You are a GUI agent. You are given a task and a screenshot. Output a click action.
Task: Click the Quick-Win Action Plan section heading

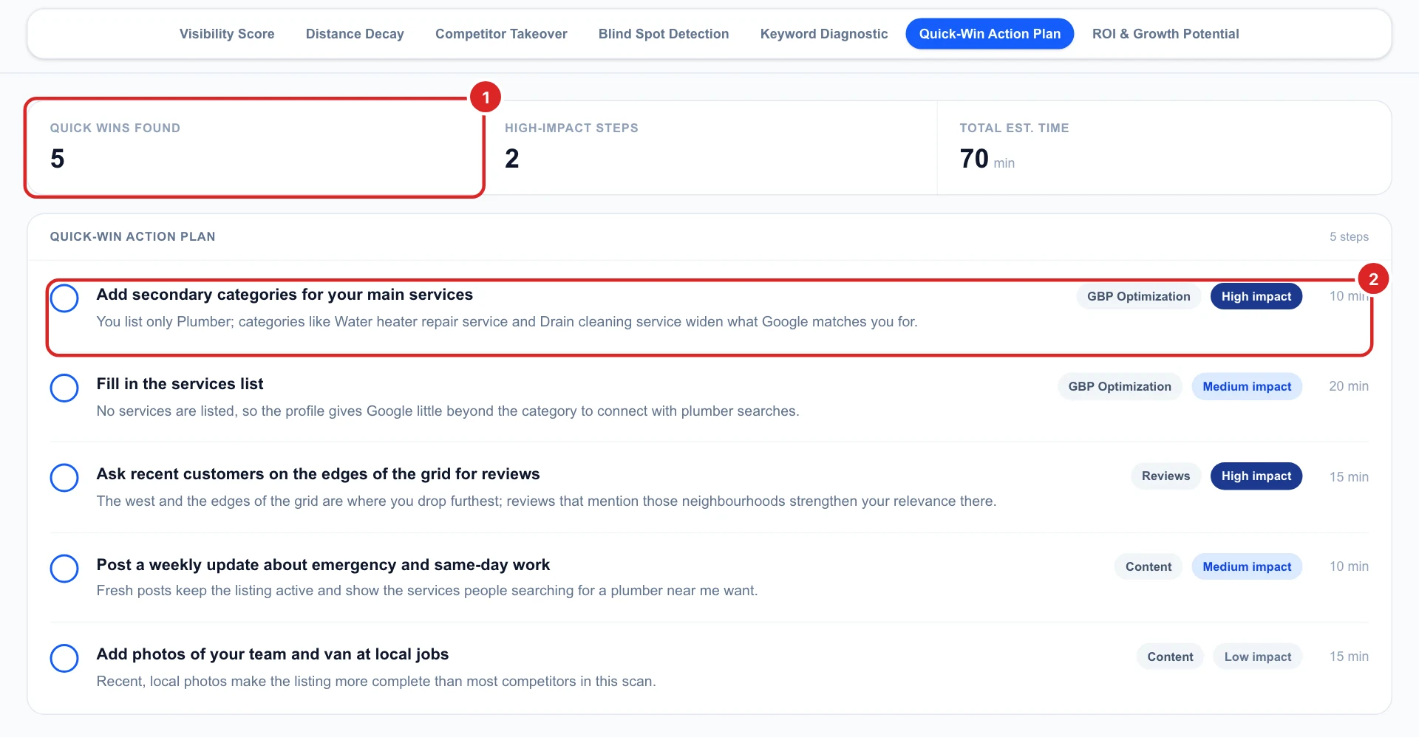pos(133,237)
